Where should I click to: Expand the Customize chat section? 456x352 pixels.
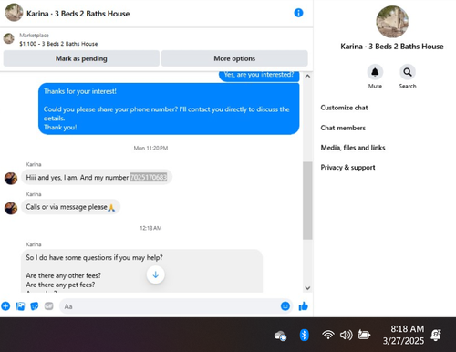(x=344, y=108)
